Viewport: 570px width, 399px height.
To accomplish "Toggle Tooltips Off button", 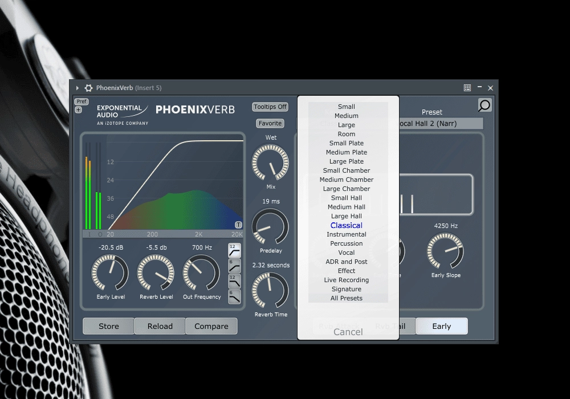I will coord(270,107).
